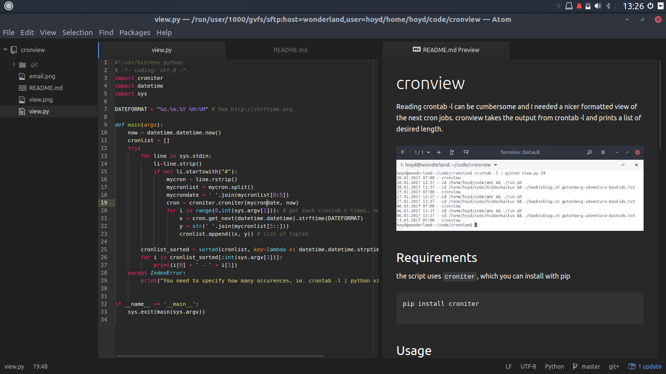
Task: Open the Python grammar selector in status bar
Action: coord(554,366)
